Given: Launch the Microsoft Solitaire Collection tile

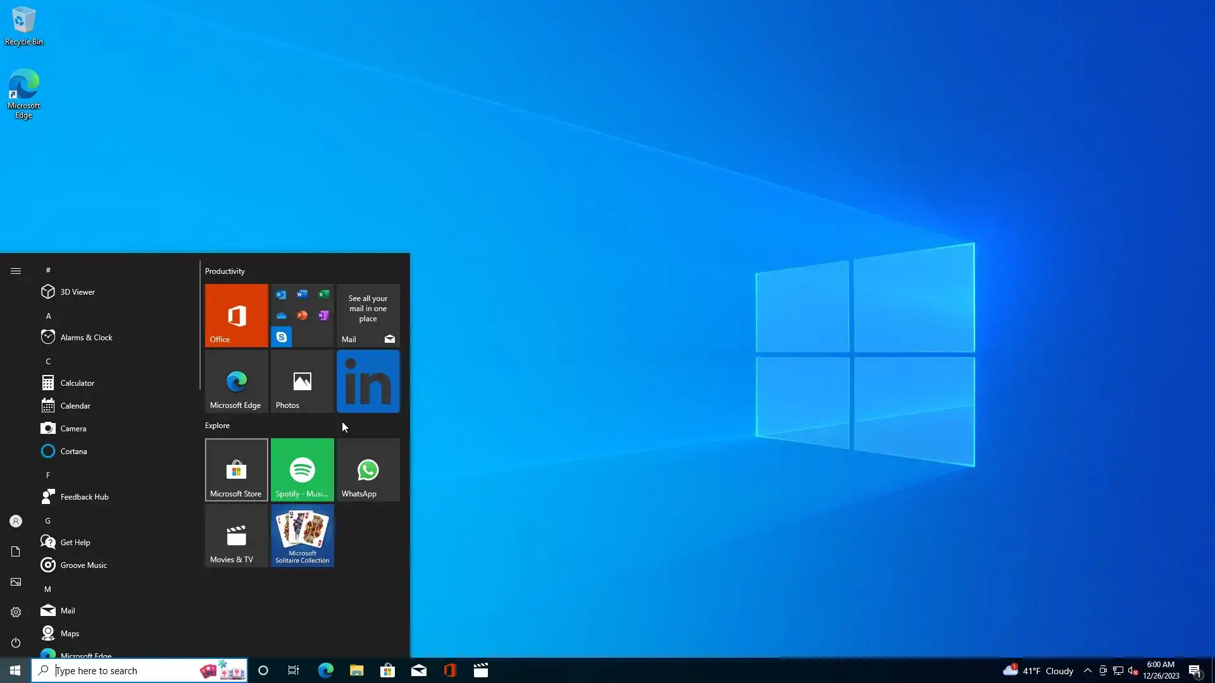Looking at the screenshot, I should pos(302,535).
